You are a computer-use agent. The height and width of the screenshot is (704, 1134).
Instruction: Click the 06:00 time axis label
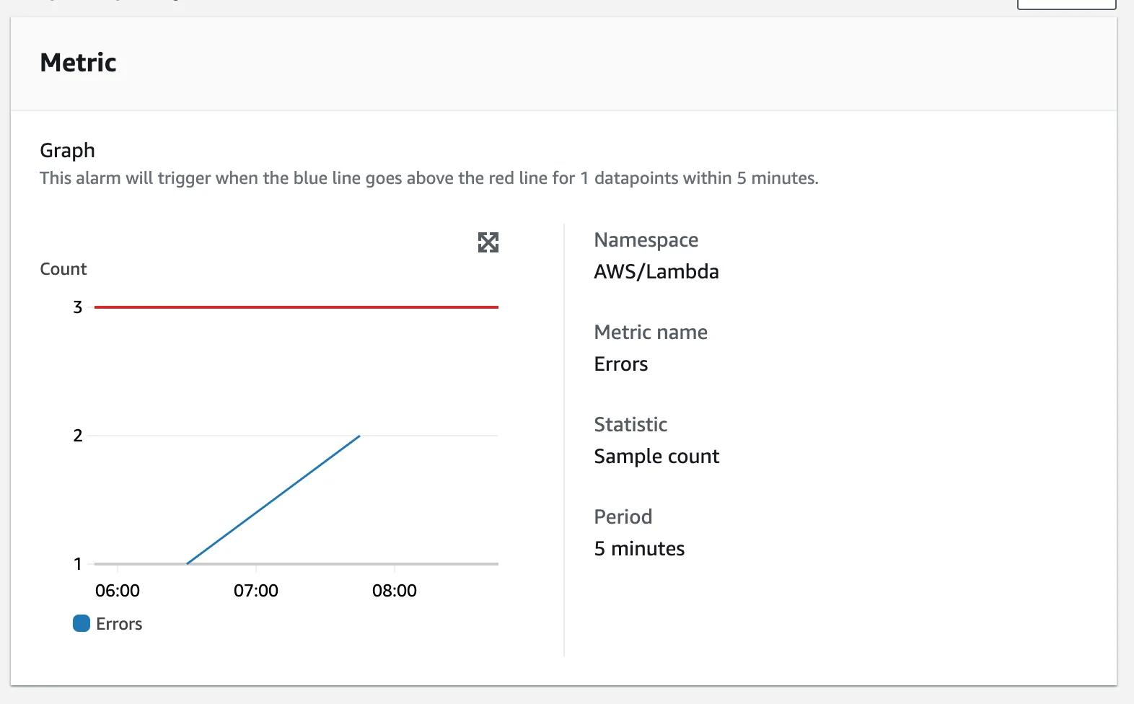(118, 591)
